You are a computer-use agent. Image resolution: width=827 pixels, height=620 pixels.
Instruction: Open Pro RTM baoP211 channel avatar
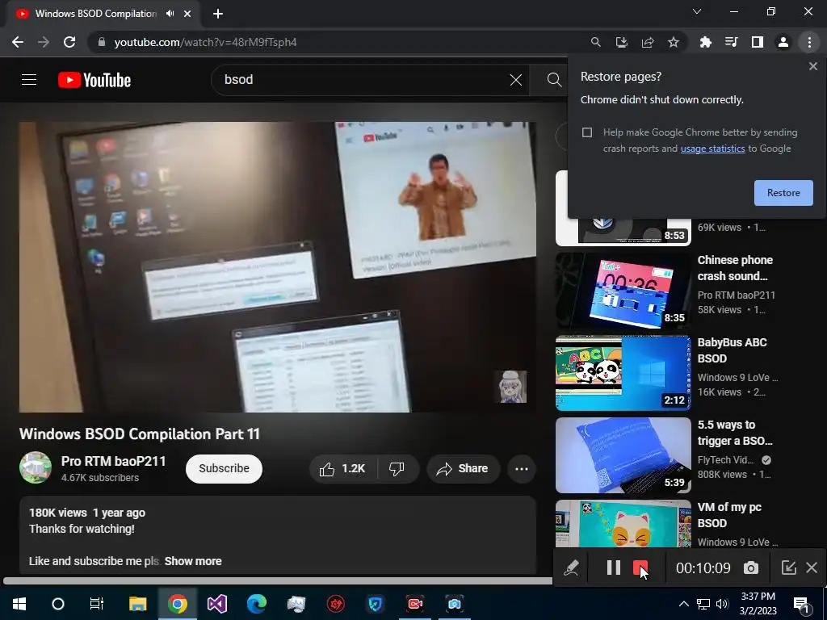(x=36, y=467)
